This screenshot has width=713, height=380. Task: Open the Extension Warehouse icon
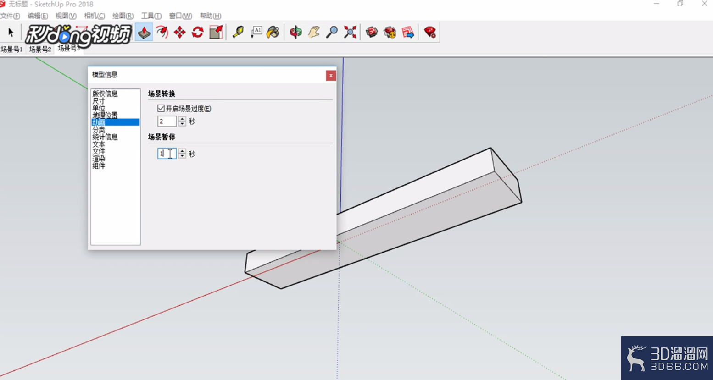coord(390,32)
